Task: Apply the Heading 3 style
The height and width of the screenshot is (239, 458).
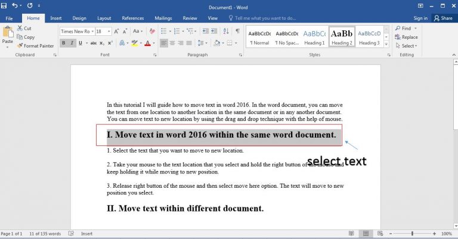Action: (369, 37)
